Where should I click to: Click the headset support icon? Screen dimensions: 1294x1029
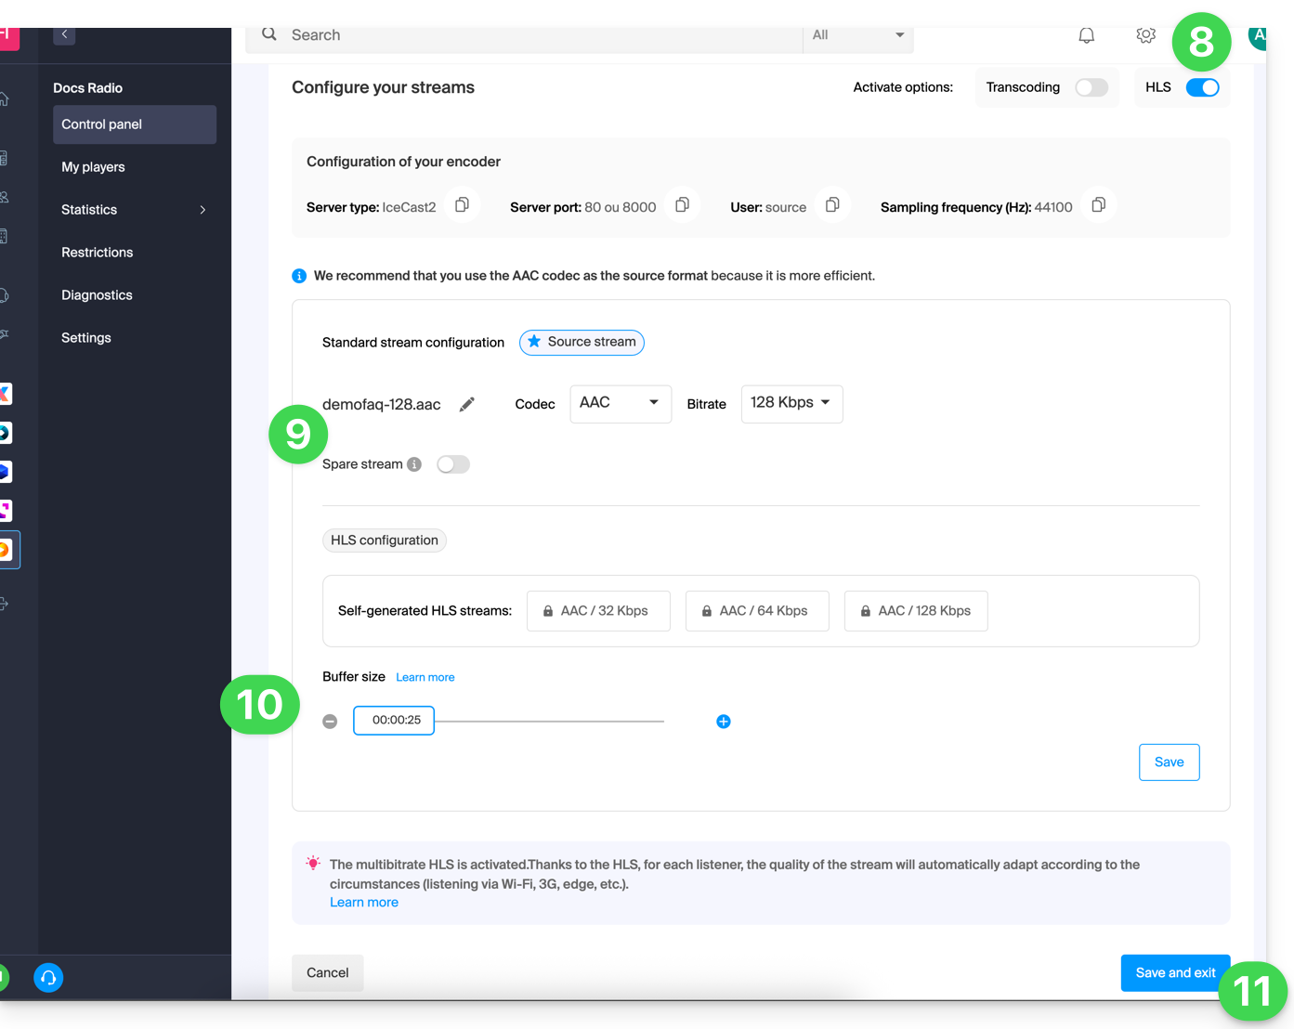click(x=48, y=977)
